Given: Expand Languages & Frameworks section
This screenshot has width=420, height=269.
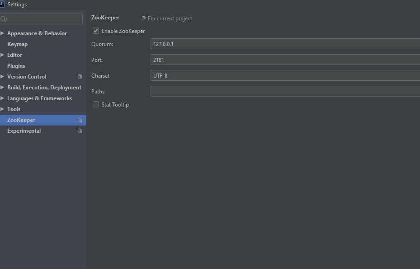Looking at the screenshot, I should pos(2,98).
